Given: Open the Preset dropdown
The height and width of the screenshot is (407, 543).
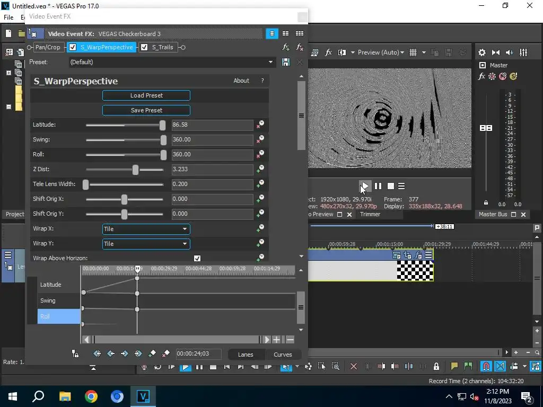Looking at the screenshot, I should click(x=270, y=63).
